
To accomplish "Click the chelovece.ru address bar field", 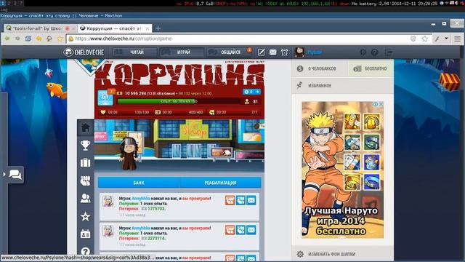I will pos(238,39).
